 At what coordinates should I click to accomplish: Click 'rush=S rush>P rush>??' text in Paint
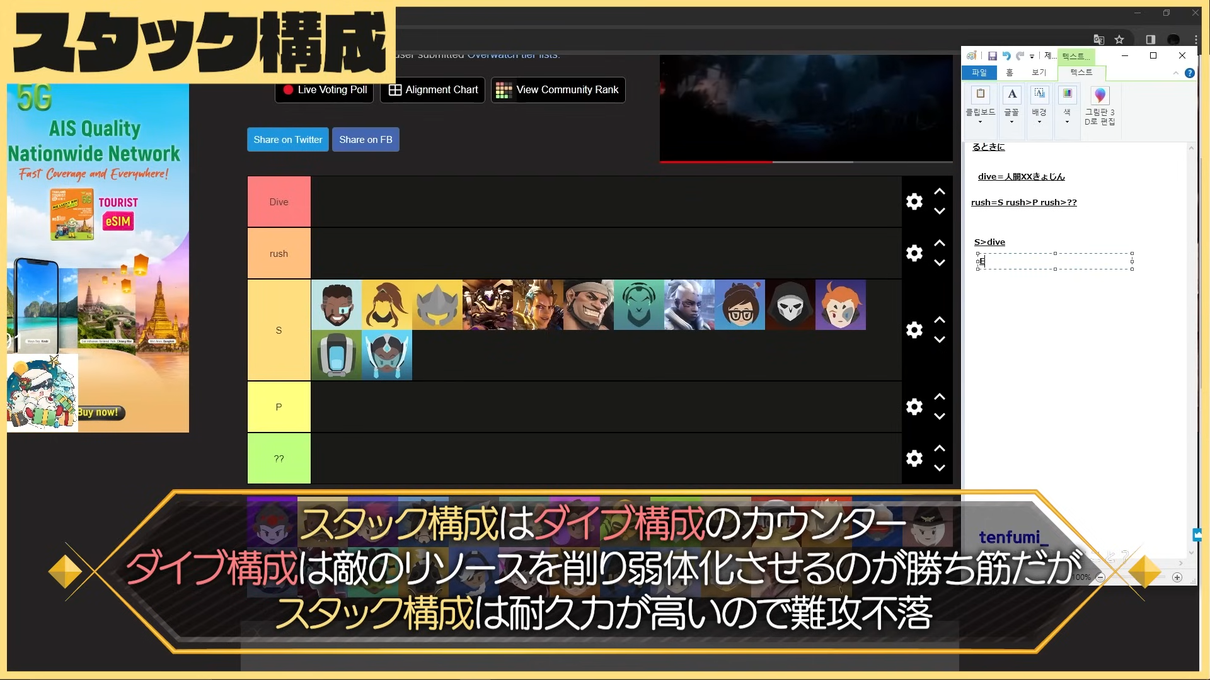1023,202
